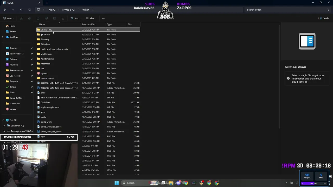Select the geroi PNG file
The image size is (333, 187).
(88, 112)
